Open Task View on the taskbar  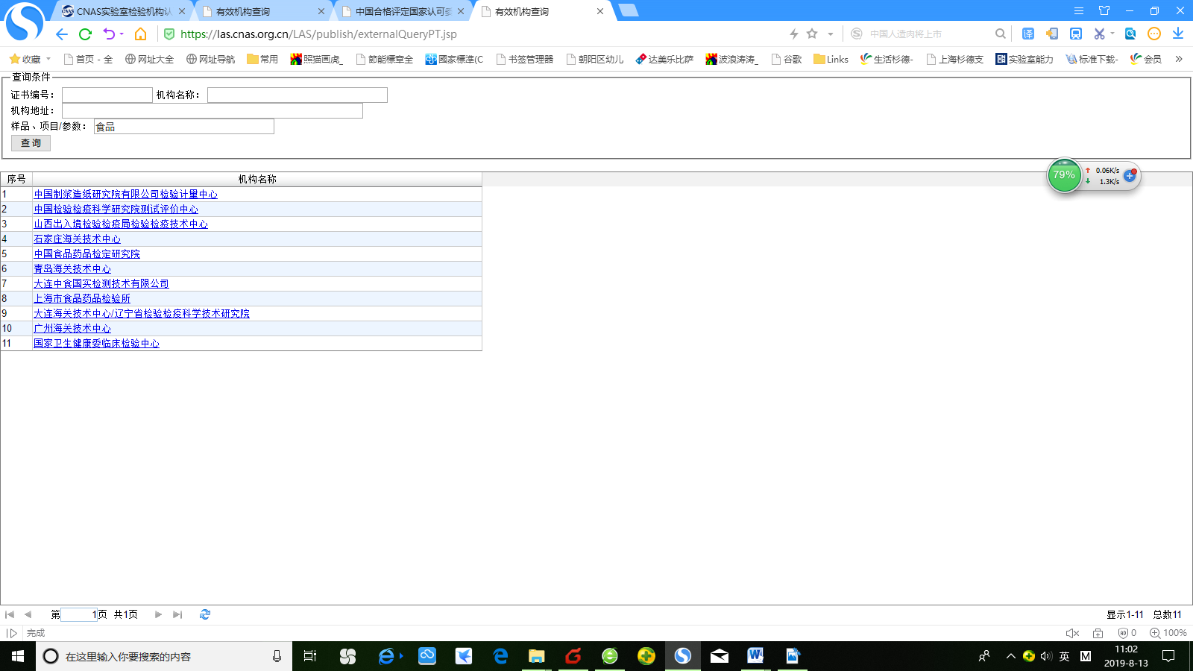point(310,656)
